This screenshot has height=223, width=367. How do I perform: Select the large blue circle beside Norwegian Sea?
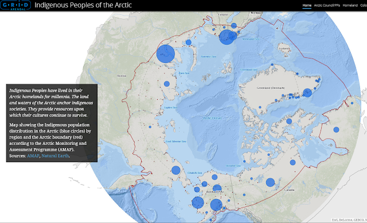[x=227, y=37]
